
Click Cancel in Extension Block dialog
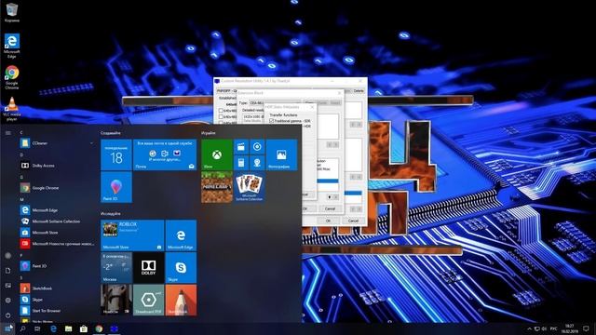330,208
